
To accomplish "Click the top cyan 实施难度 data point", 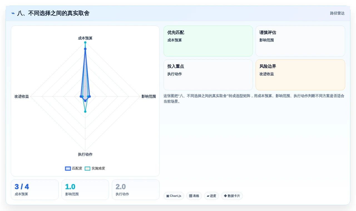I will (x=85, y=42).
